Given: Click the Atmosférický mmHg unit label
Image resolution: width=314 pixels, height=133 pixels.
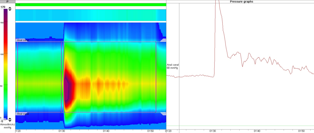Looking at the screenshot, I should [x=7, y=126].
